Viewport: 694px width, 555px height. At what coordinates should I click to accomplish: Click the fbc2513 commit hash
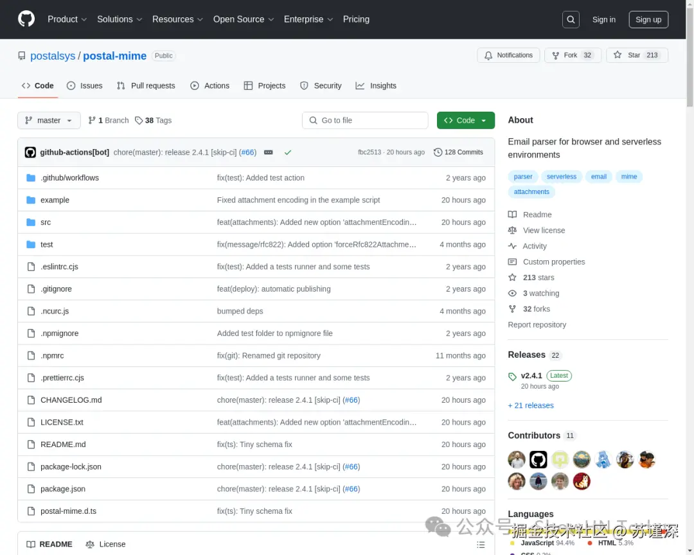pos(369,152)
